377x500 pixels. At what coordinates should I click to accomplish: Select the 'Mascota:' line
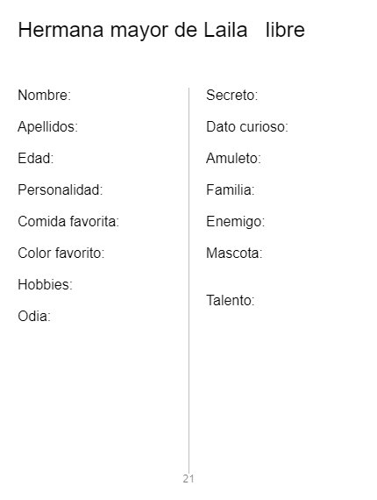click(x=234, y=254)
